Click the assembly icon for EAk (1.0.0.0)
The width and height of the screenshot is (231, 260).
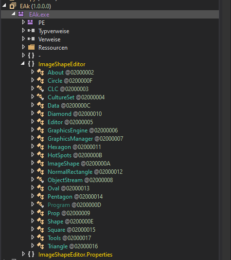coord(13,6)
